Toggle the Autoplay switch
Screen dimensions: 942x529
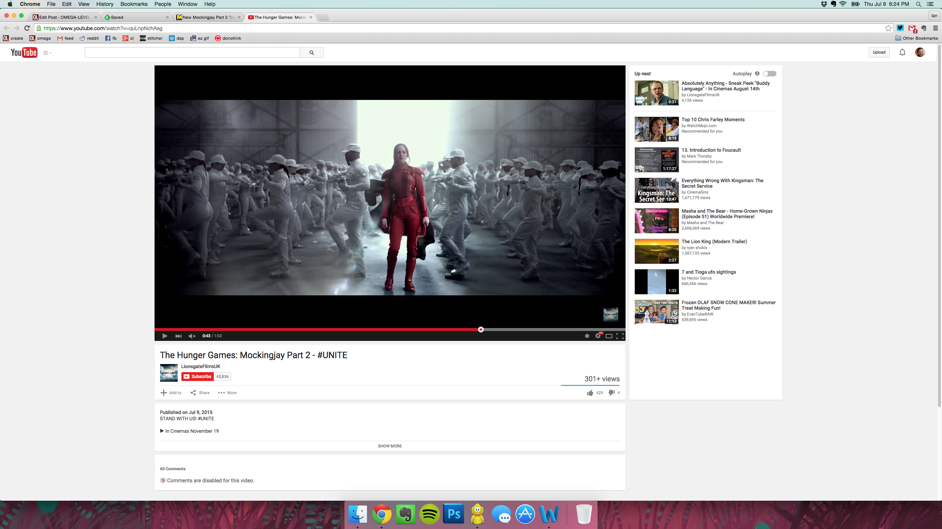[769, 73]
